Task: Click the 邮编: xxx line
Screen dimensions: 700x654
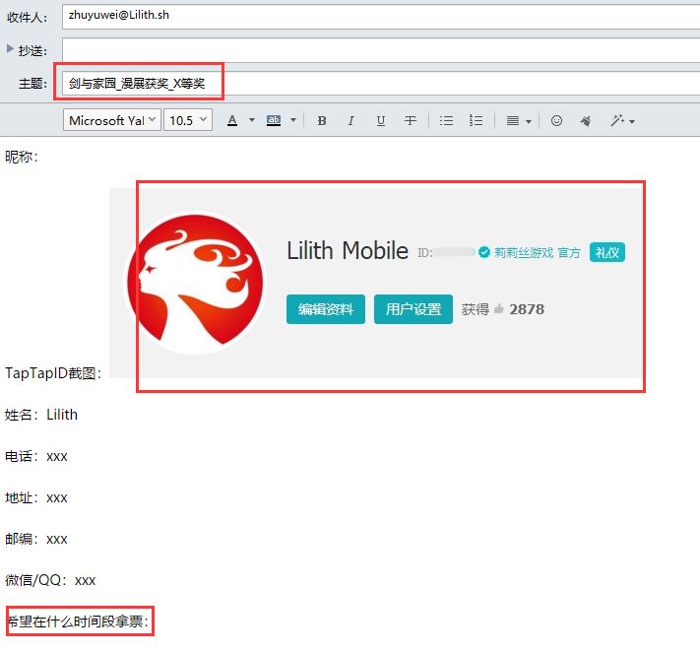Action: tap(36, 539)
